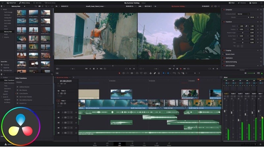Click the red playhead marker on timeline ruler

click(x=198, y=80)
